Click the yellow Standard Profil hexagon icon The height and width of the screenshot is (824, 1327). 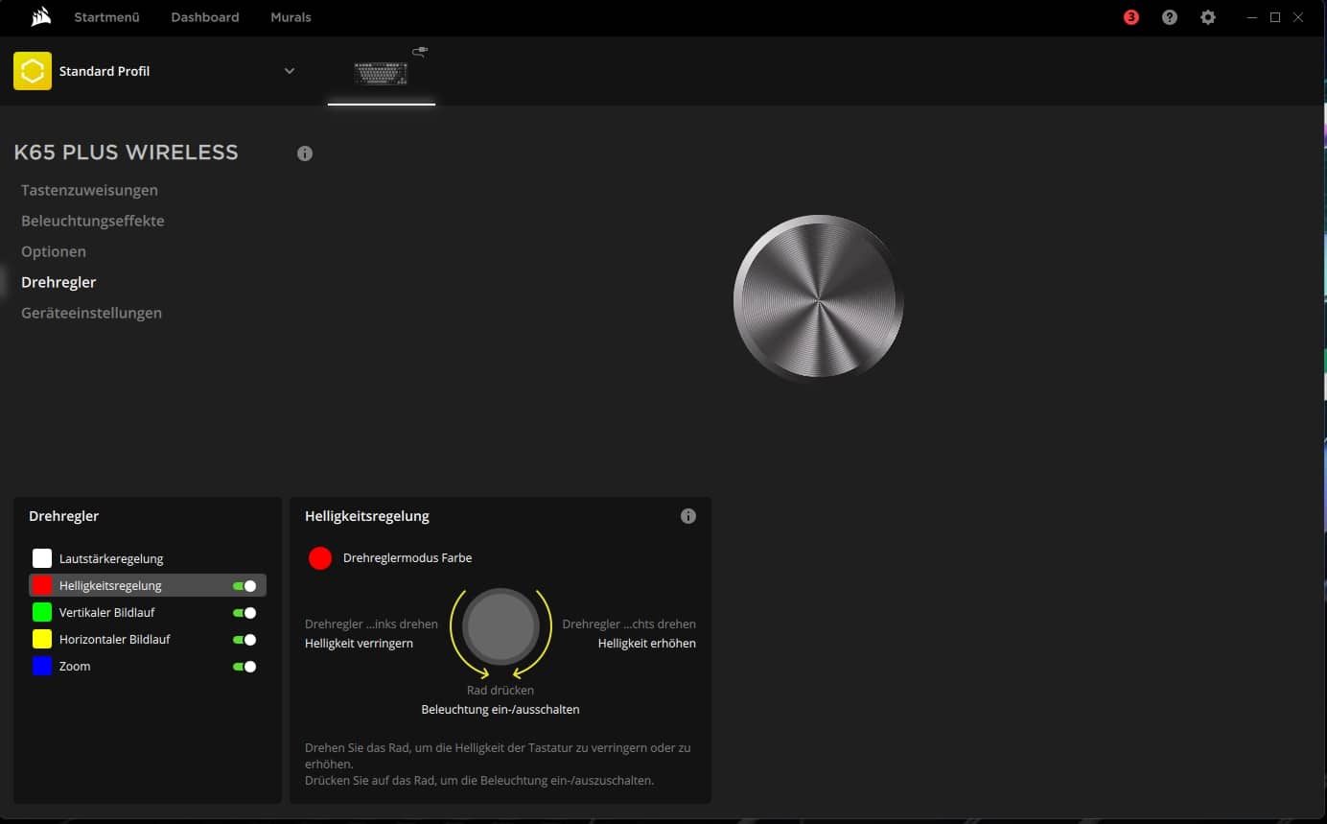pos(33,71)
